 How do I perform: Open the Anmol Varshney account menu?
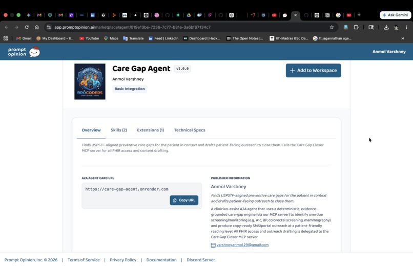[389, 52]
